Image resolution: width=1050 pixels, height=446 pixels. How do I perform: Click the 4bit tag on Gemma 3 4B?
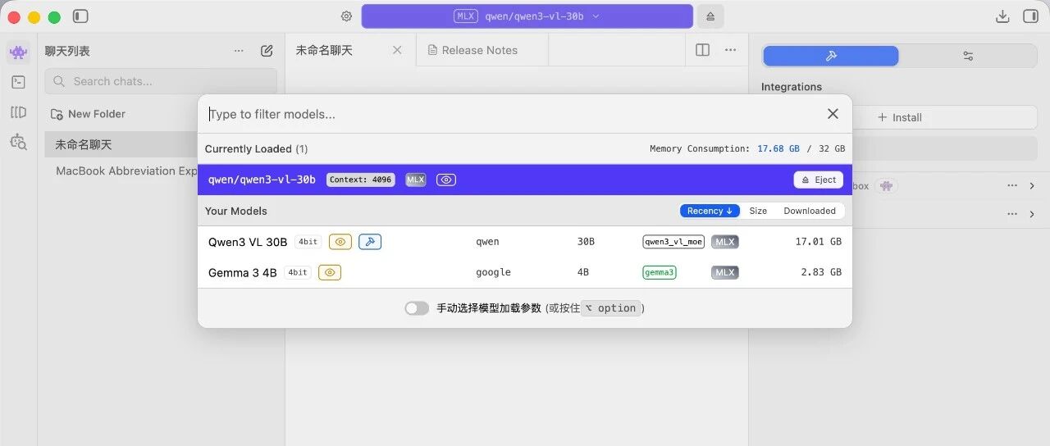[x=297, y=272]
